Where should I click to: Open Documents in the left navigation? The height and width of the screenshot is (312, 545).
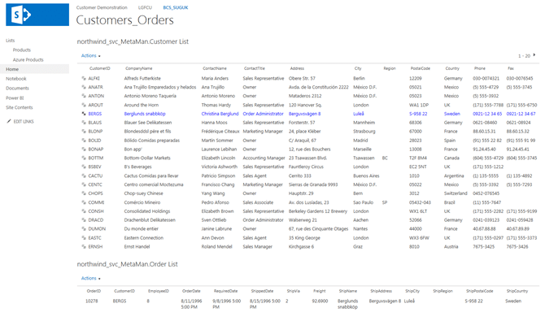point(17,88)
